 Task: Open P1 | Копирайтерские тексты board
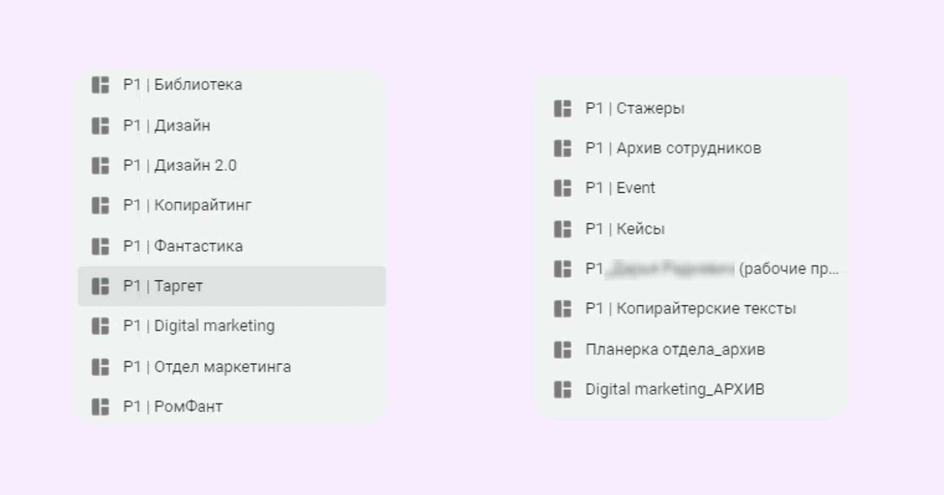tap(692, 309)
